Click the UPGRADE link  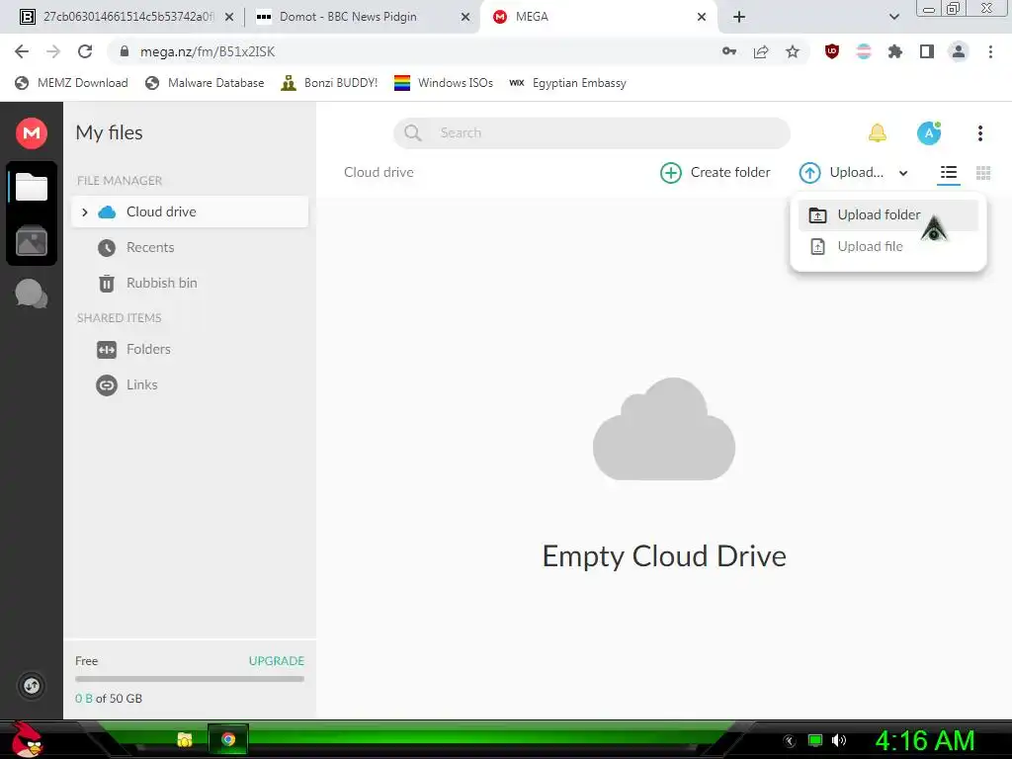(x=277, y=661)
